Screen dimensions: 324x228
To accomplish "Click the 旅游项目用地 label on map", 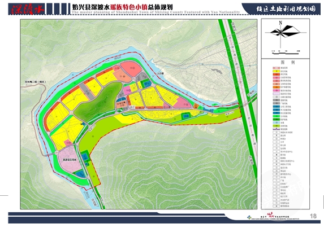I will click(x=70, y=160).
